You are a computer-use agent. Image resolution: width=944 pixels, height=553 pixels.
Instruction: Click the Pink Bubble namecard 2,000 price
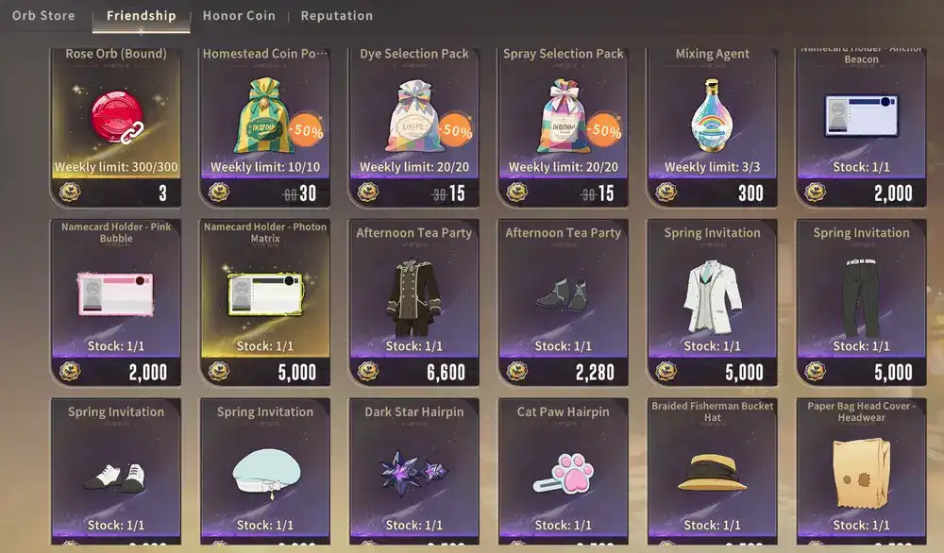(x=148, y=373)
